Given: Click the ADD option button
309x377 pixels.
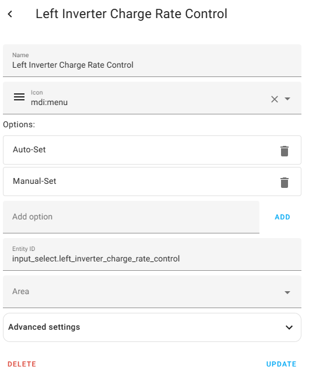Looking at the screenshot, I should 282,217.
